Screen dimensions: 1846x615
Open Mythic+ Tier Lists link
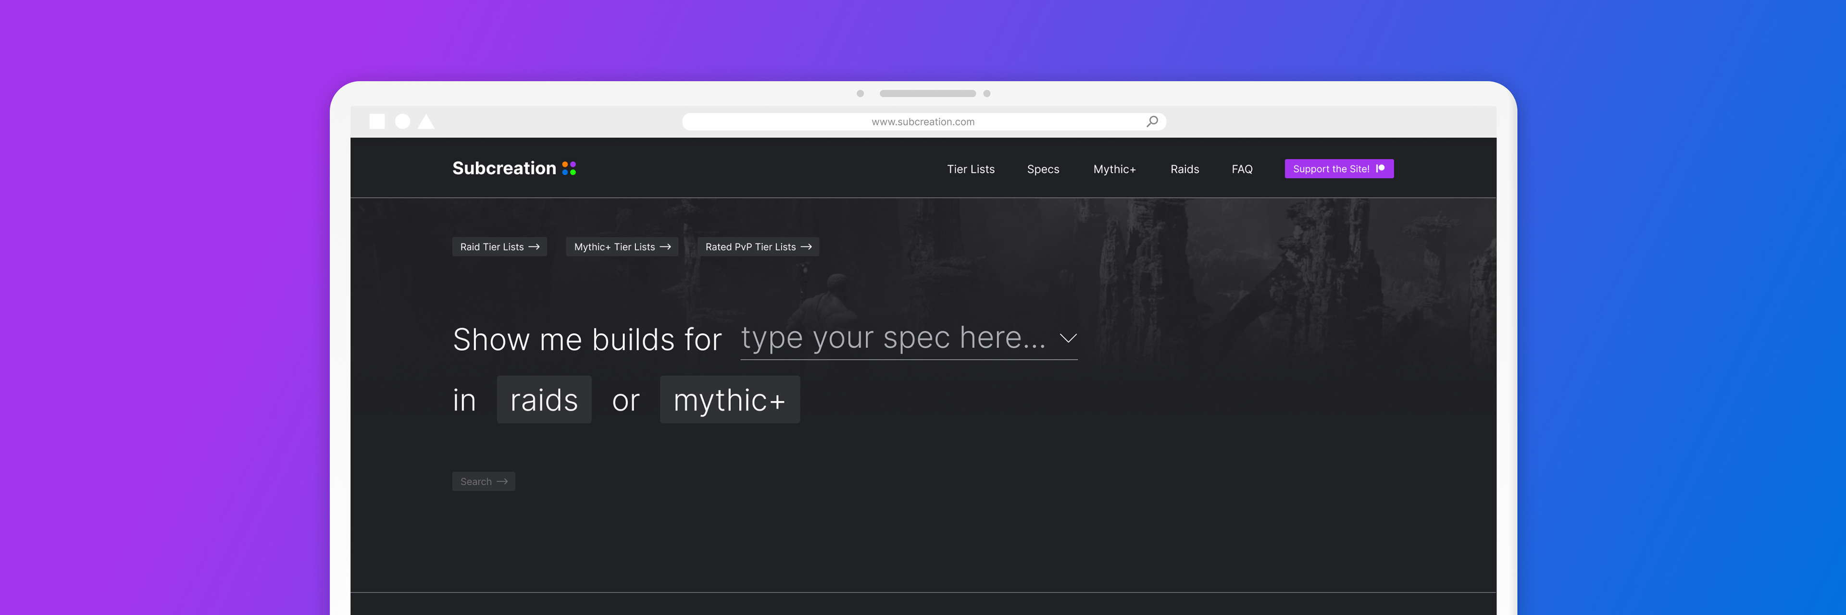[622, 247]
